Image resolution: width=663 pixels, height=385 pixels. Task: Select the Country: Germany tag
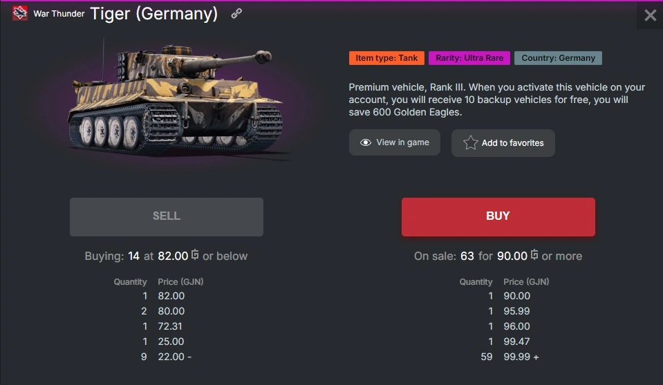pyautogui.click(x=558, y=58)
